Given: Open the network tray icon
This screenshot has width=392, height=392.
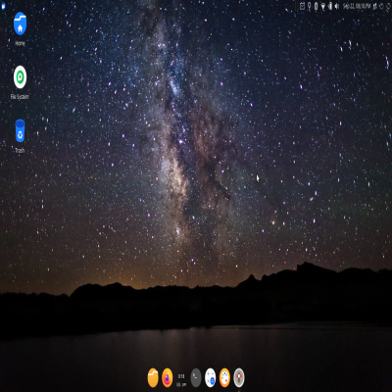Looking at the screenshot, I should pos(323,6).
